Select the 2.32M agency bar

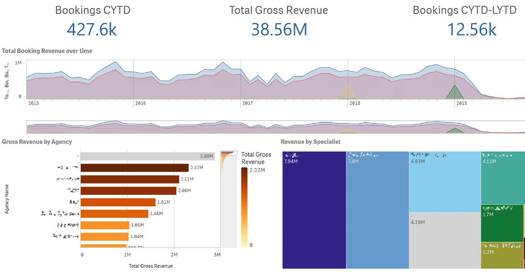[x=135, y=168]
